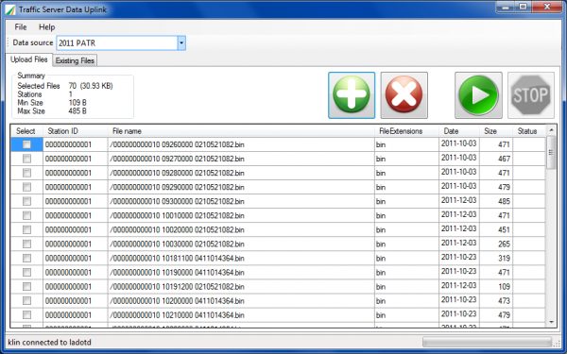
Task: Open the Help menu
Action: (x=47, y=27)
